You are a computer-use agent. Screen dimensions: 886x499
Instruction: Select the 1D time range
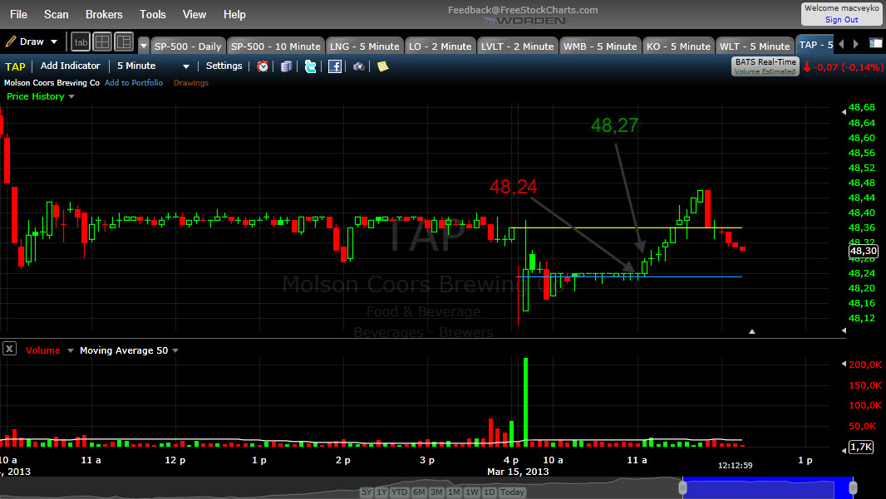pyautogui.click(x=490, y=492)
